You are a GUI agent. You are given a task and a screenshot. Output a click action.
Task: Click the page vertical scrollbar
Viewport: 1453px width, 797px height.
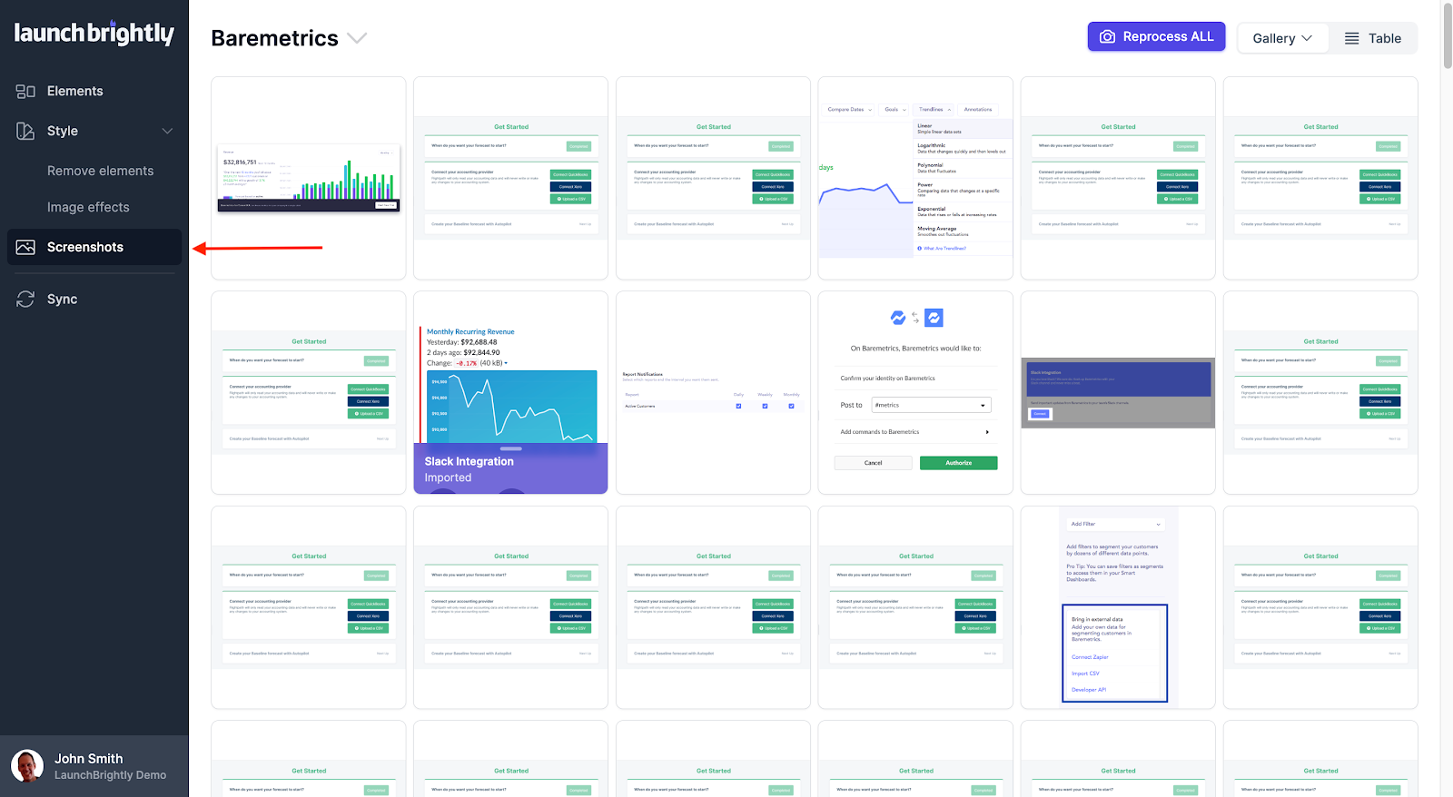[x=1447, y=36]
